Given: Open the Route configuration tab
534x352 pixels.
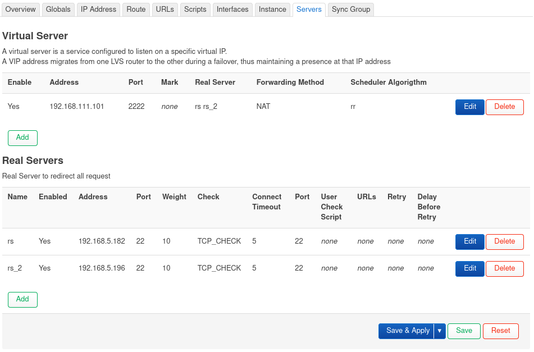Looking at the screenshot, I should tap(136, 9).
